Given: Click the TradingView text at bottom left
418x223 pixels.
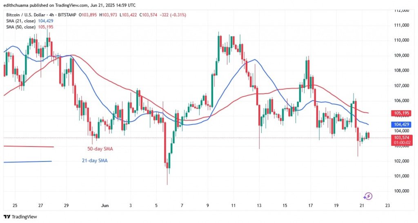Looking at the screenshot, I should (x=24, y=217).
